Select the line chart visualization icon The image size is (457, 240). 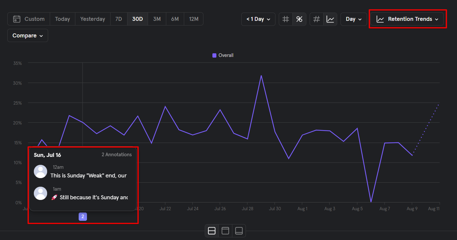(x=330, y=19)
